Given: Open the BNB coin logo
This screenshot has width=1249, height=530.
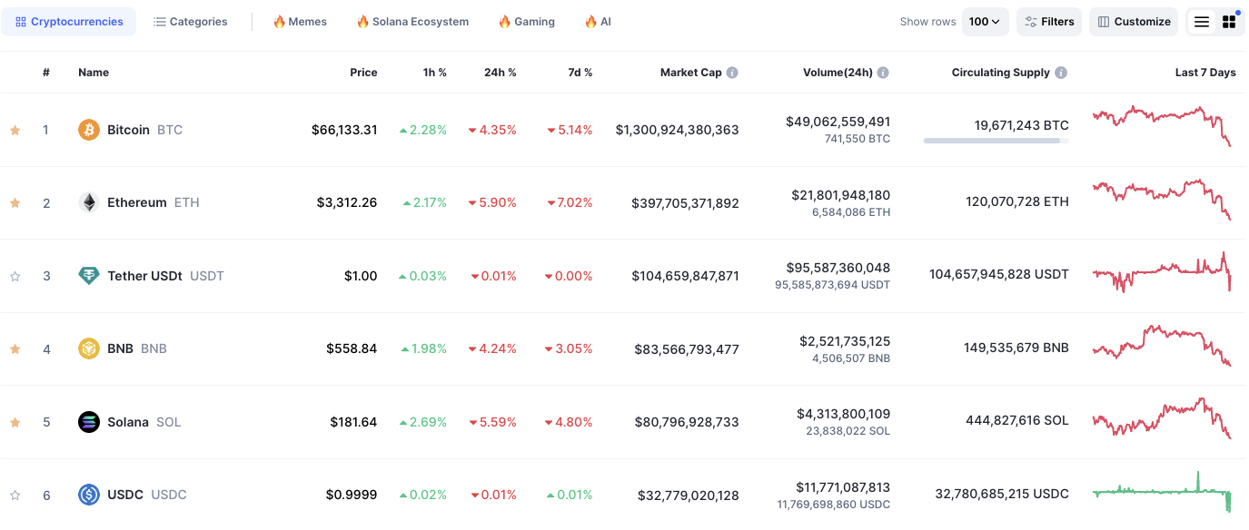Looking at the screenshot, I should (x=88, y=348).
